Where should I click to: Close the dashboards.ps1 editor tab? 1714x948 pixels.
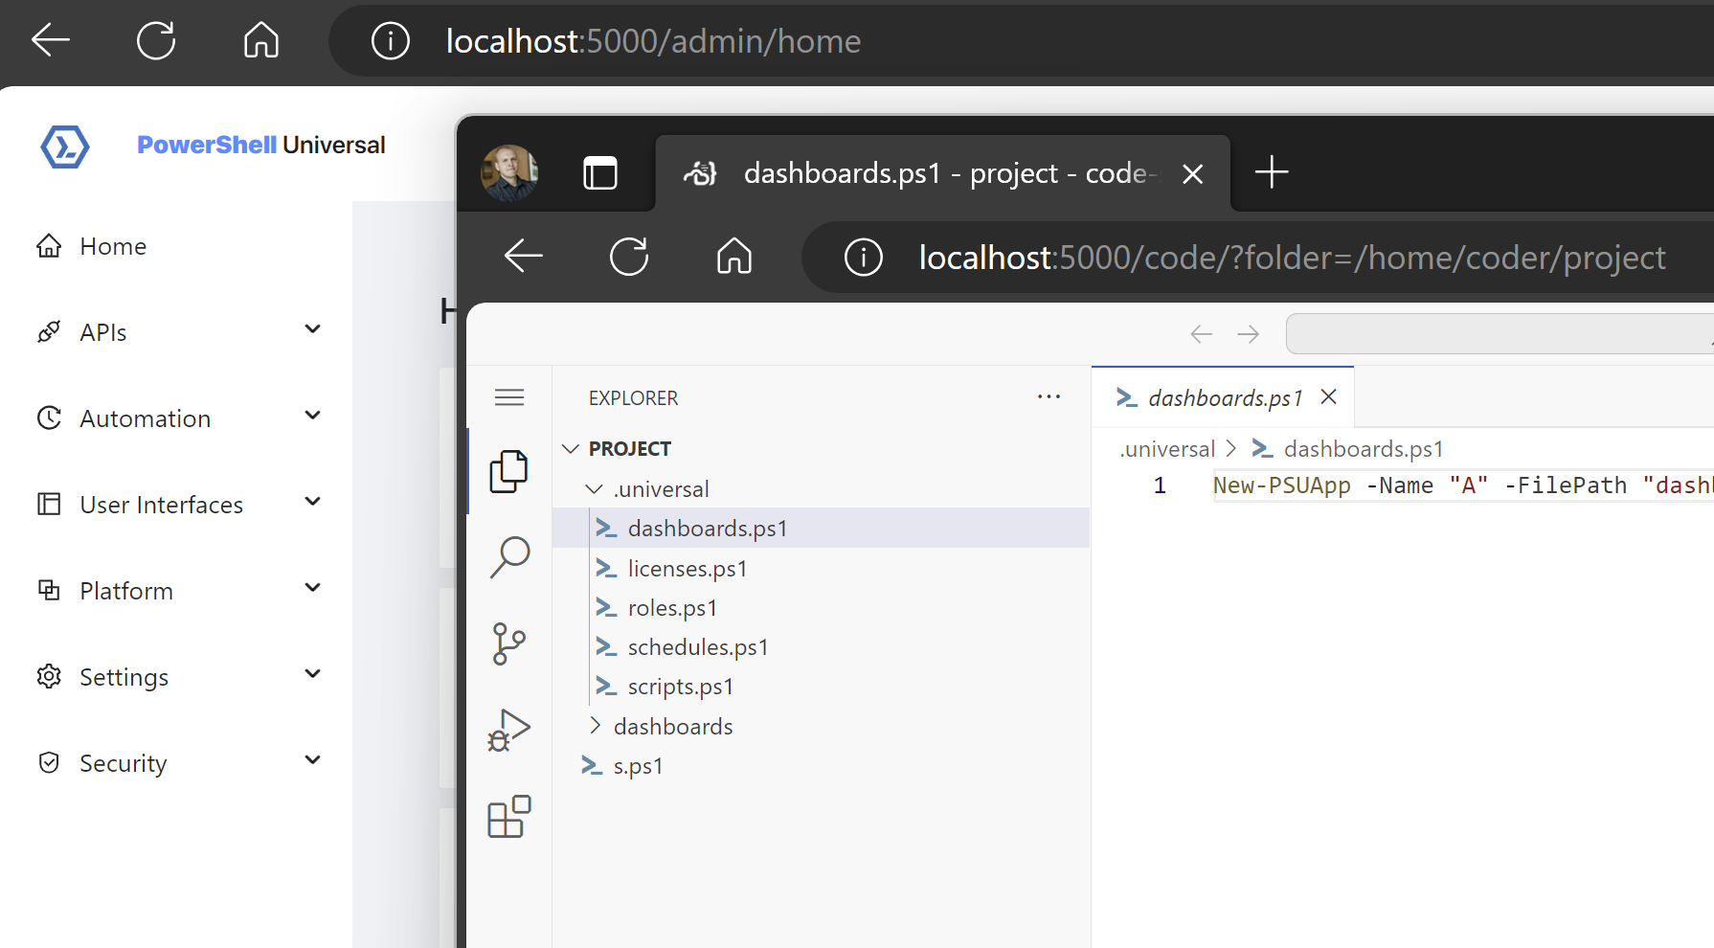1328,397
